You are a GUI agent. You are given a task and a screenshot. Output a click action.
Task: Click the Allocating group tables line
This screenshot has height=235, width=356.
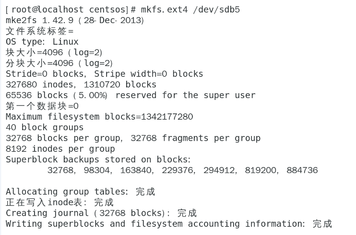(80, 192)
